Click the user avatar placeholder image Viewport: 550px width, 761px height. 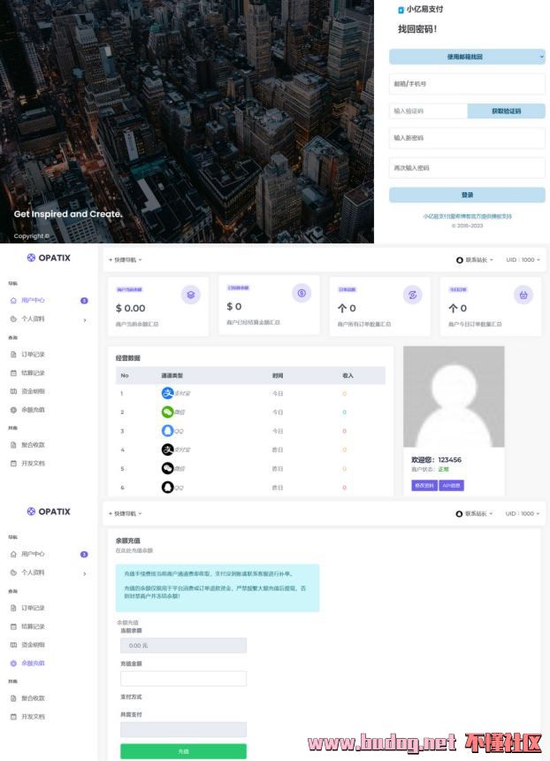[454, 396]
